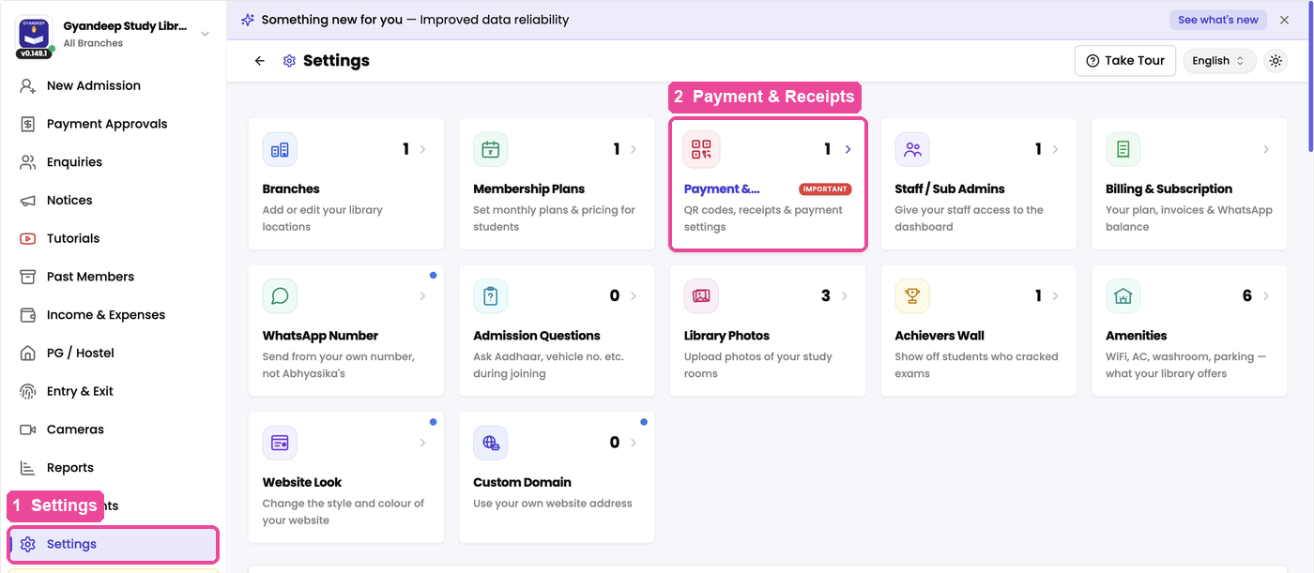This screenshot has height=573, width=1314.
Task: Click "Add or edit your library locations" text
Action: tap(323, 219)
